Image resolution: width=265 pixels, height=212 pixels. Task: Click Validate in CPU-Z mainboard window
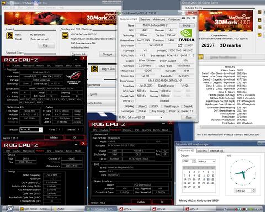[x=141, y=202]
